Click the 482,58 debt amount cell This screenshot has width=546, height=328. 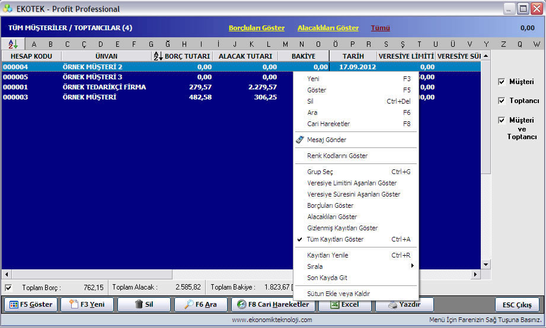pyautogui.click(x=200, y=97)
